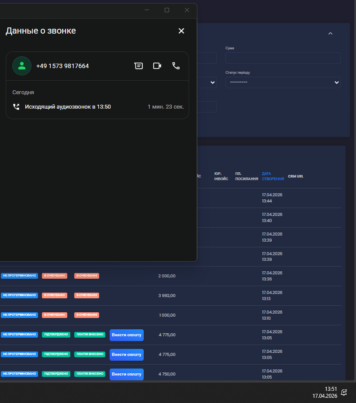Screen dimensions: 356x403
Task: Open the 'Статус періоду' dropdown
Action: (x=283, y=82)
